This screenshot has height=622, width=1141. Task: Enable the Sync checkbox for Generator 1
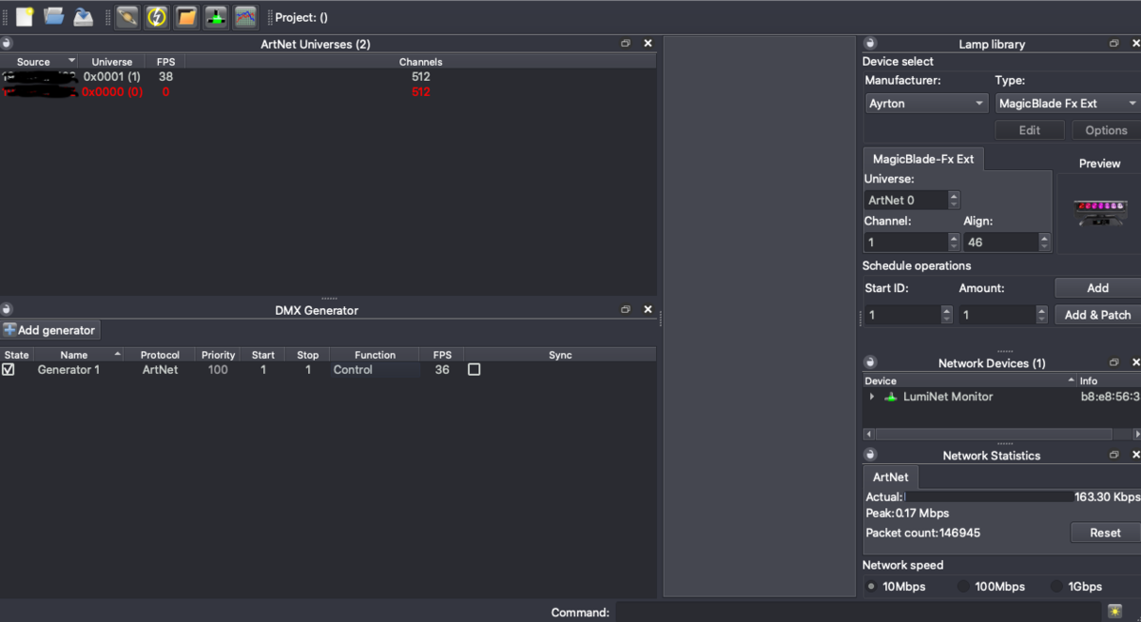point(474,369)
